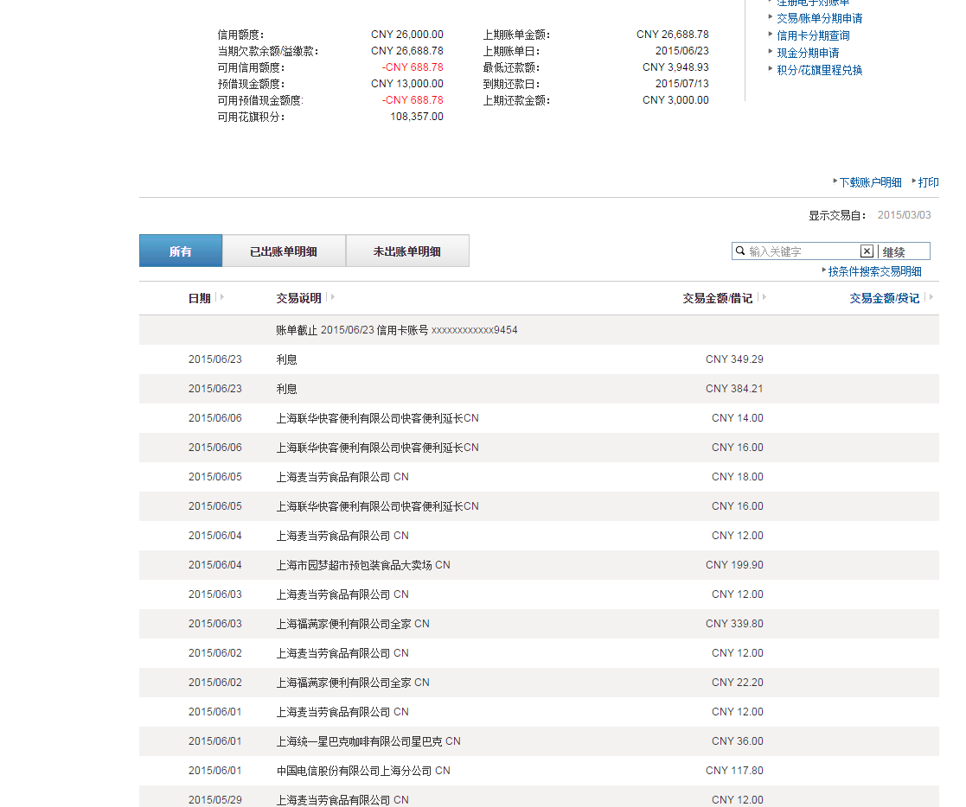The image size is (966, 807).
Task: Select the 所有 tab
Action: point(181,251)
